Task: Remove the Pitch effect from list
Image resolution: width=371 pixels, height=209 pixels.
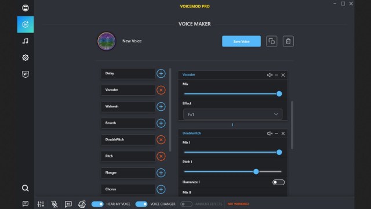Action: (161, 156)
